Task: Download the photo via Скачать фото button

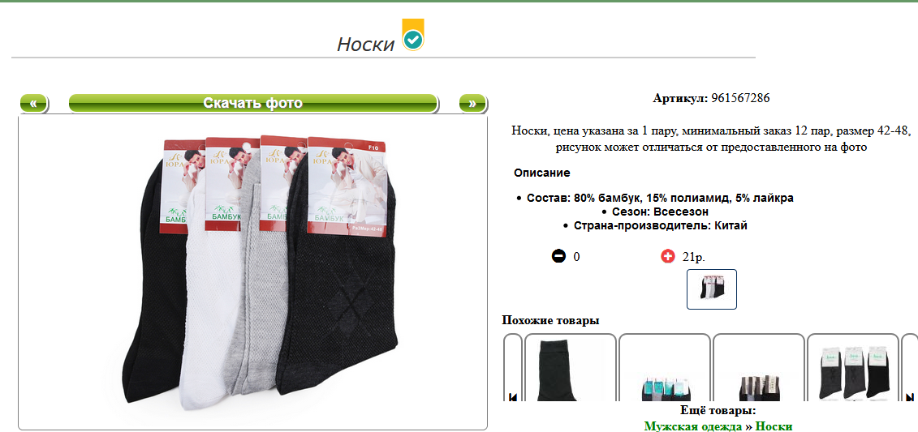Action: (253, 104)
